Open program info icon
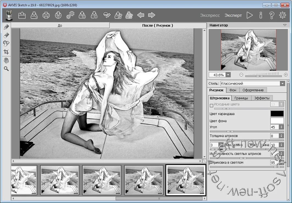This screenshot has height=203, width=292. pyautogui.click(x=261, y=15)
